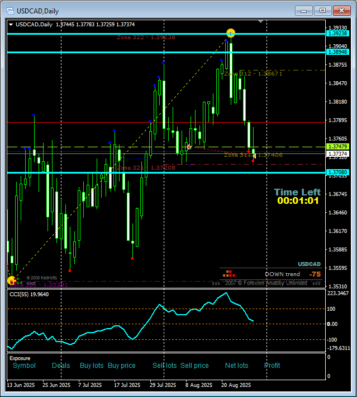Close the USDCAD,Daily chart window
The height and width of the screenshot is (397, 357).
click(x=341, y=11)
